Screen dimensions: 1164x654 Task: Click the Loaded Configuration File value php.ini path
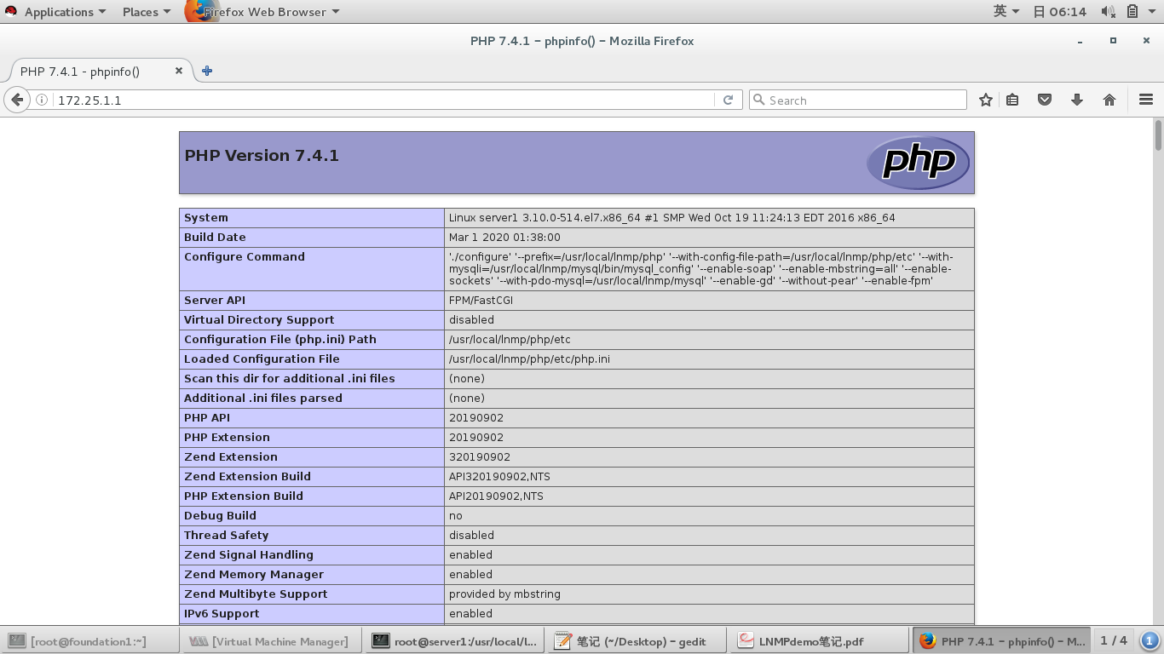[529, 359]
